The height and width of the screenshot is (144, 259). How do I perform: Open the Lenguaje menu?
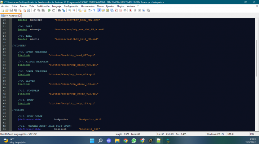pos(57,6)
